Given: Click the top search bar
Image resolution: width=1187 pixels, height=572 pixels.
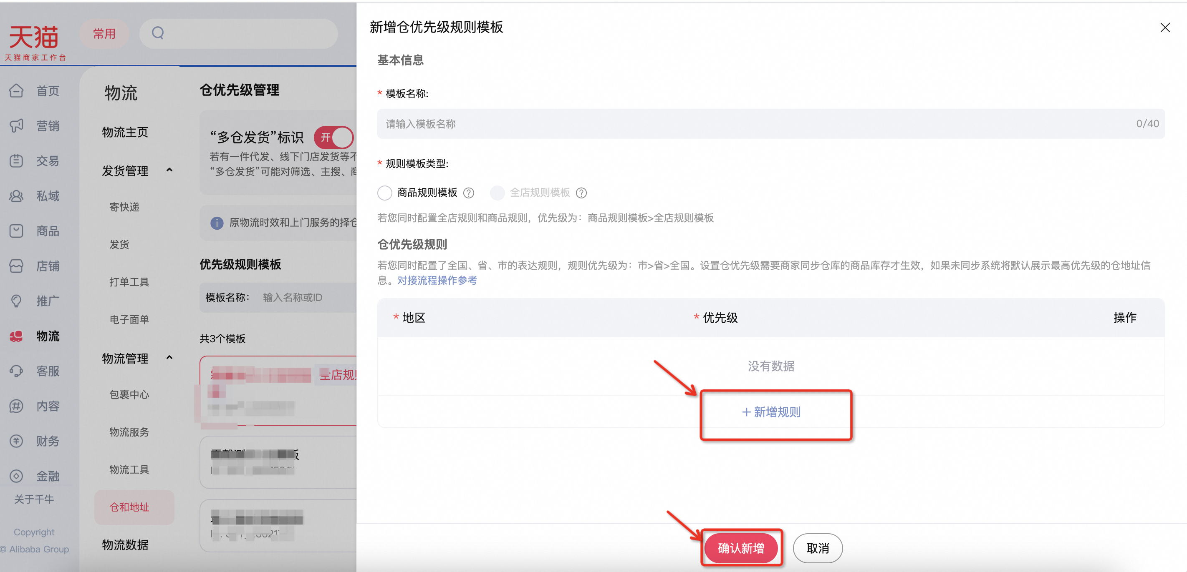Looking at the screenshot, I should (239, 34).
